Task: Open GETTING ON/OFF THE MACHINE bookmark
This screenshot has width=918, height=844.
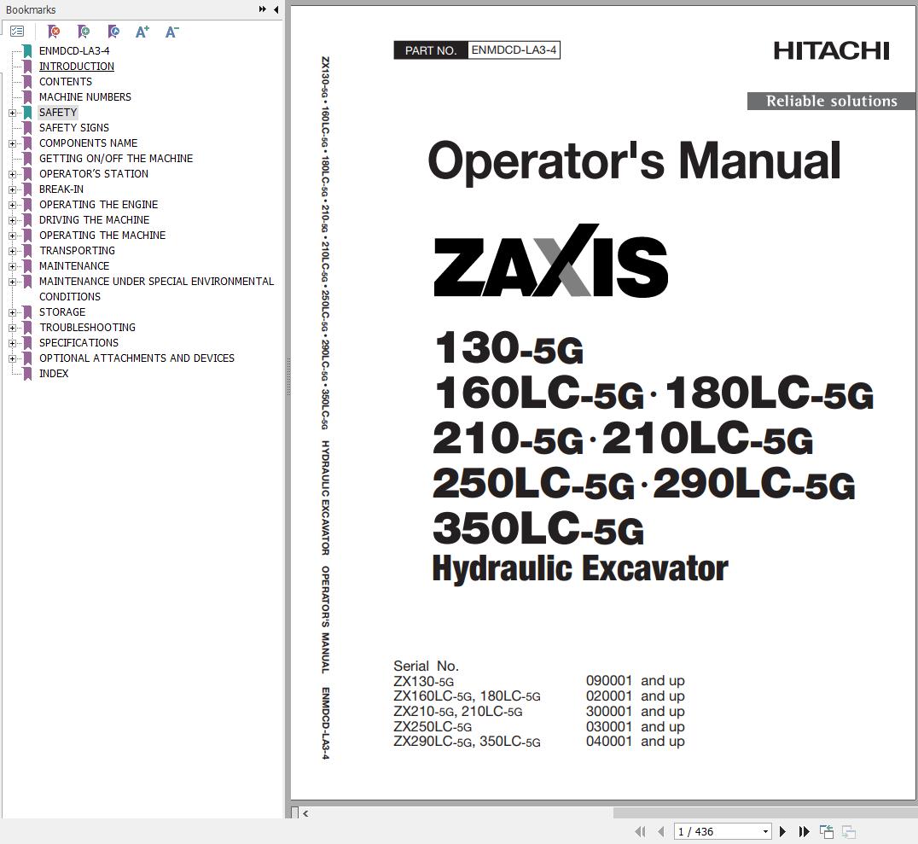Action: click(116, 158)
